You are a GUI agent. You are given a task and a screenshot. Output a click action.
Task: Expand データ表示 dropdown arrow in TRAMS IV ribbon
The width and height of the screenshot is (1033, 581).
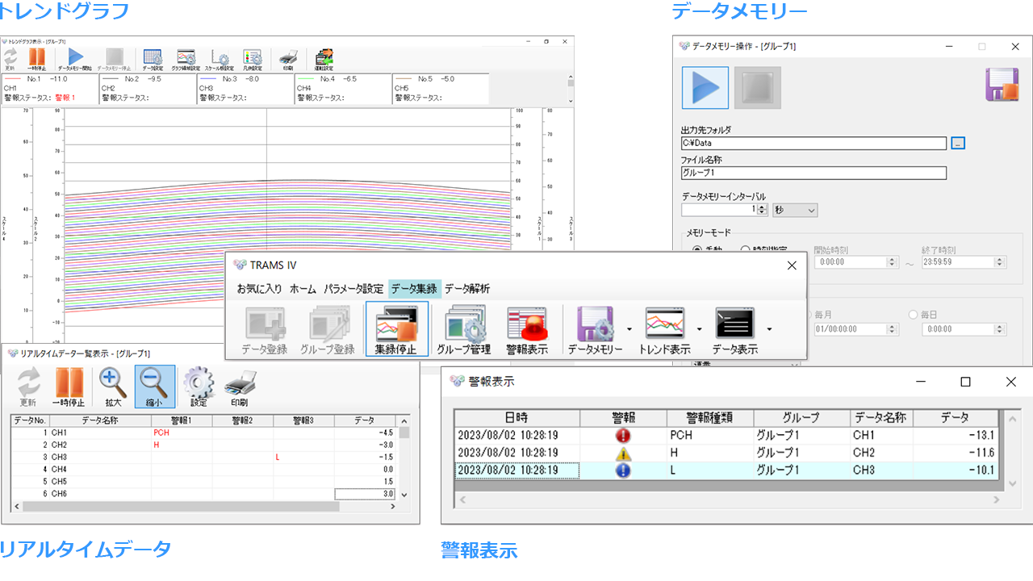click(x=770, y=329)
